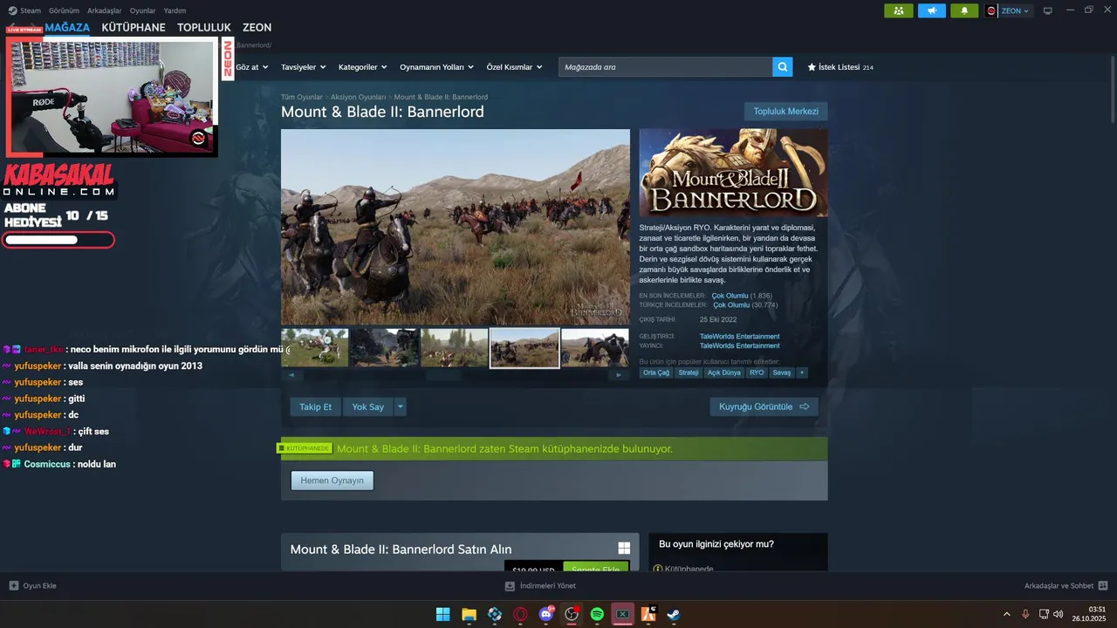The width and height of the screenshot is (1117, 628).
Task: Click the Savaş tag
Action: tap(782, 372)
